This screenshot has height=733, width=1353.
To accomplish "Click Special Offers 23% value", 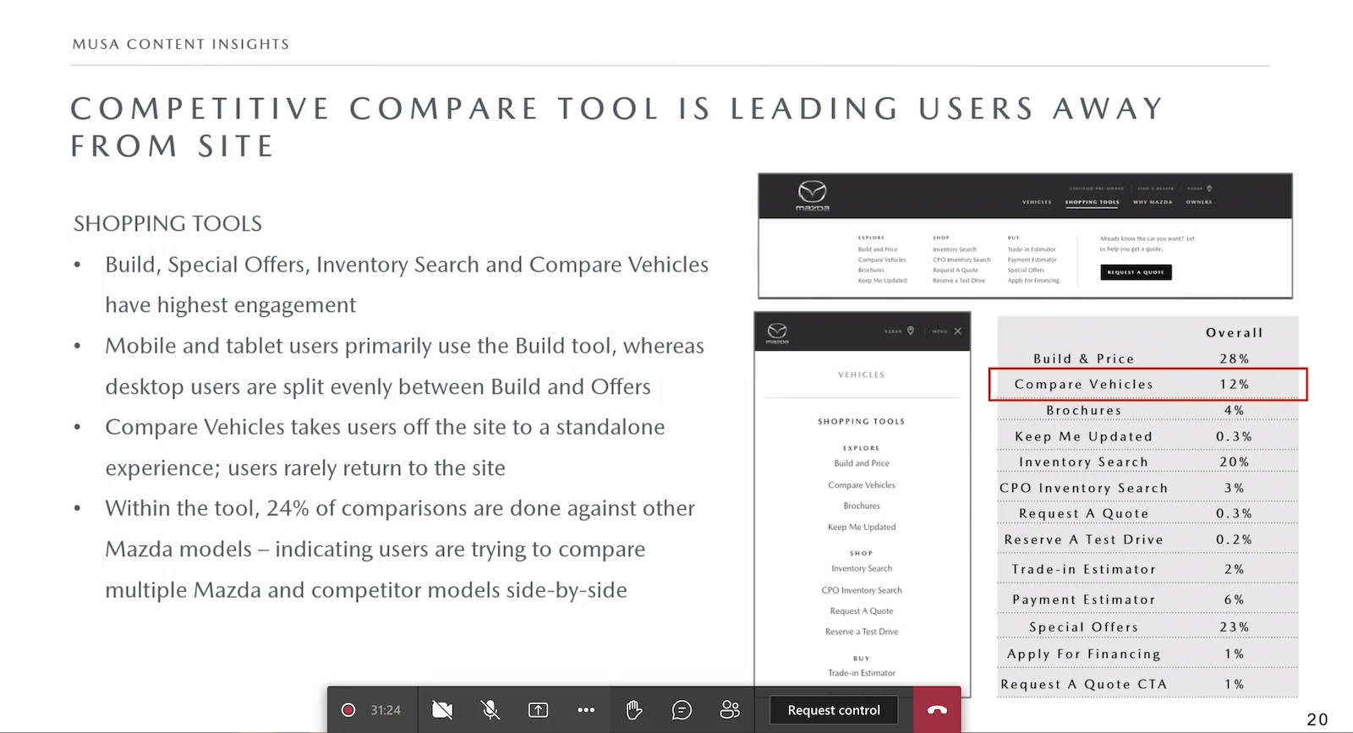I will (x=1234, y=627).
